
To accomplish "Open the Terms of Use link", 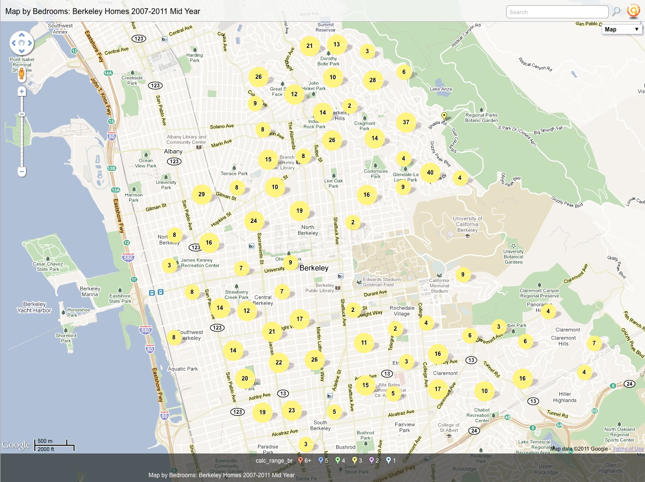I will pos(628,449).
